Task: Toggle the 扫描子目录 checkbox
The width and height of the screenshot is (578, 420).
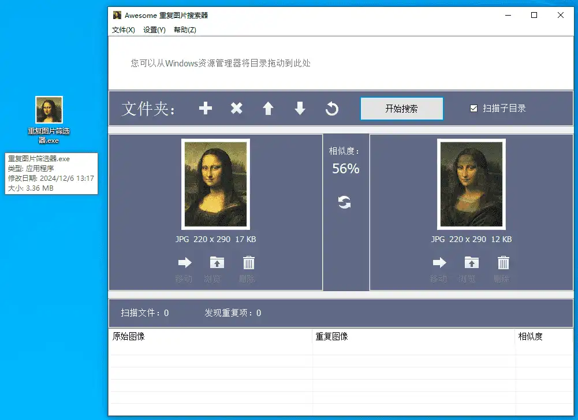Action: tap(473, 109)
